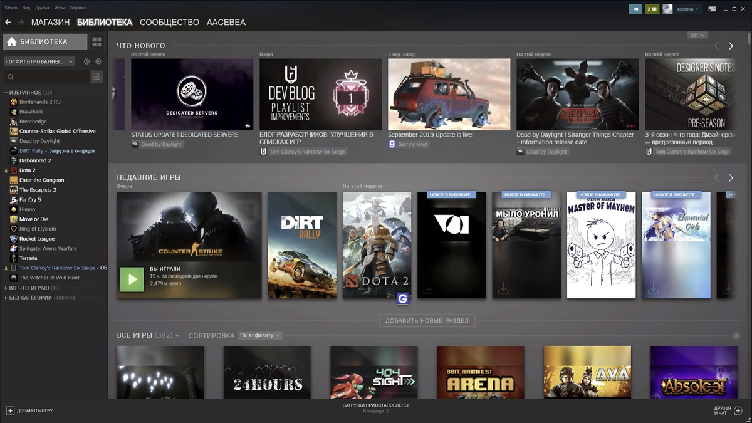Open the Dota 2 recent game card
752x423 pixels.
(377, 245)
